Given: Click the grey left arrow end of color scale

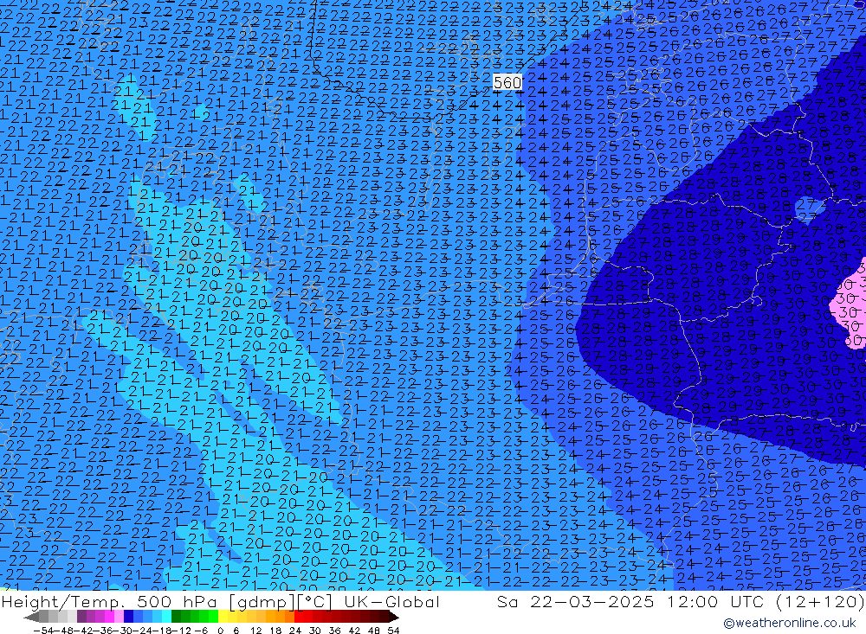Looking at the screenshot, I should [x=31, y=617].
